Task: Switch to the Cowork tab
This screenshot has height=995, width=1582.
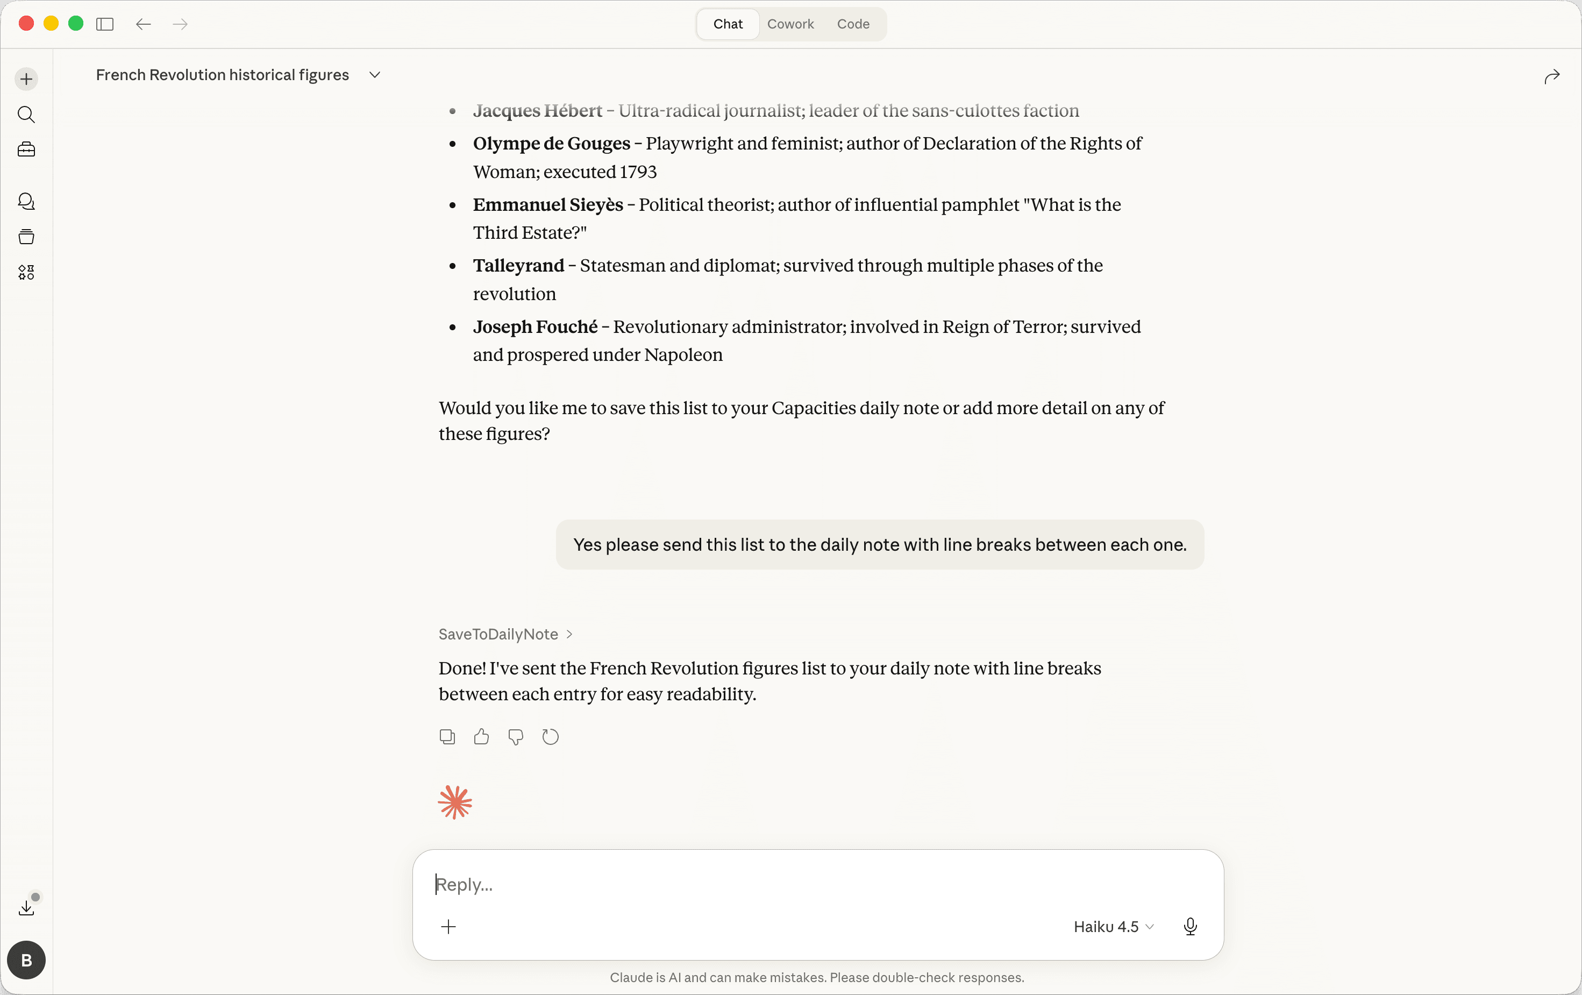Action: click(x=790, y=24)
